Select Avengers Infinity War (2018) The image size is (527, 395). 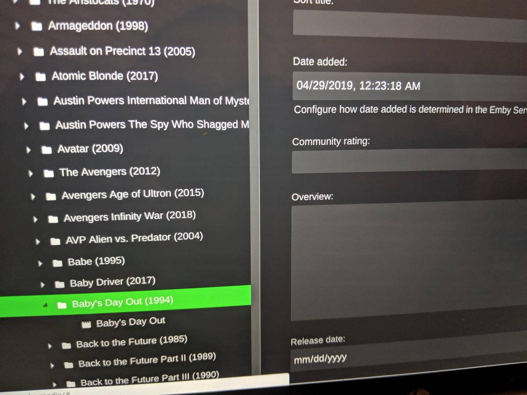click(x=130, y=217)
